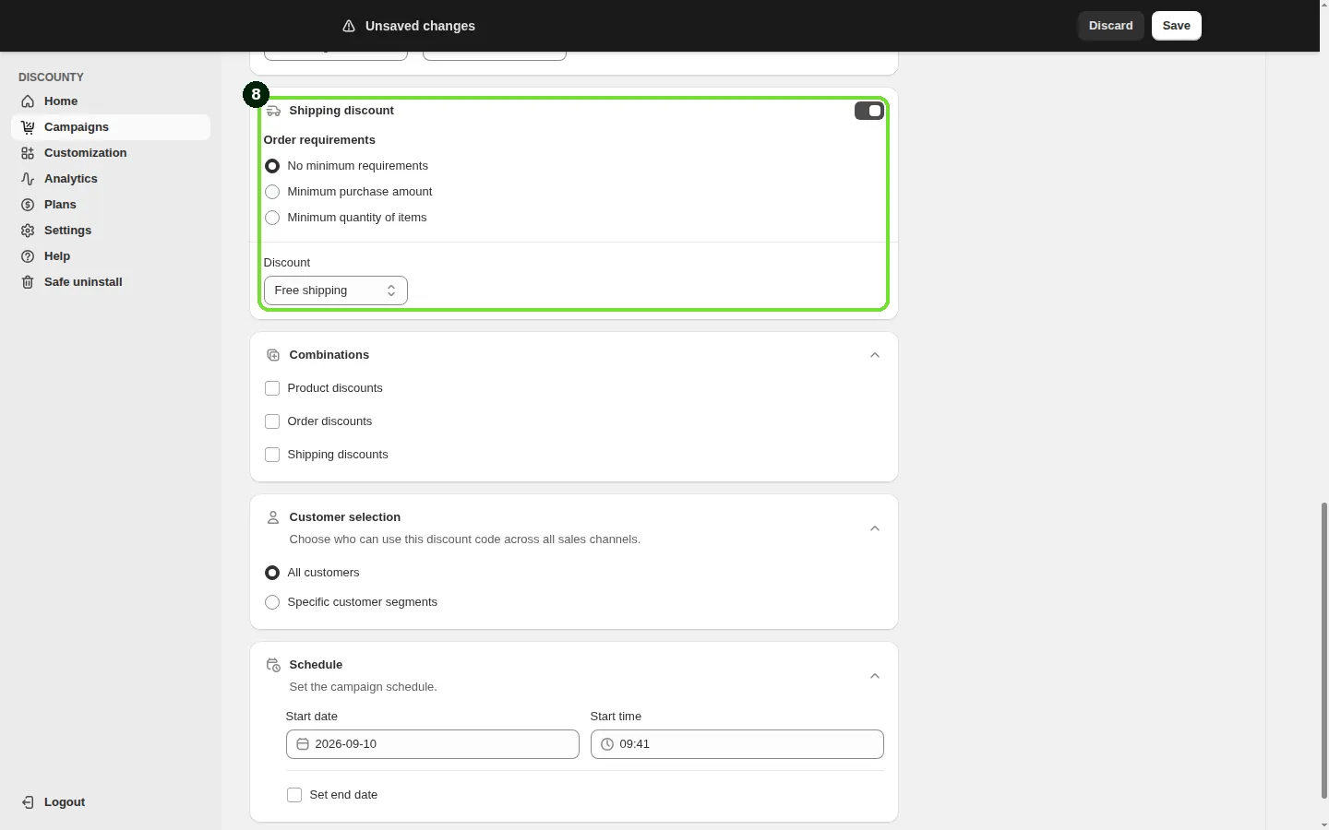Click the Start time input field

pyautogui.click(x=737, y=744)
